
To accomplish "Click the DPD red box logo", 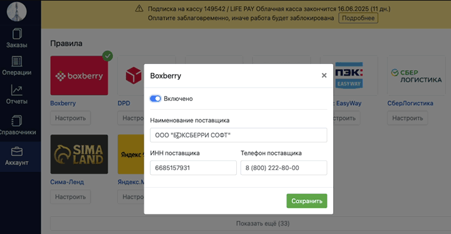I will [134, 75].
